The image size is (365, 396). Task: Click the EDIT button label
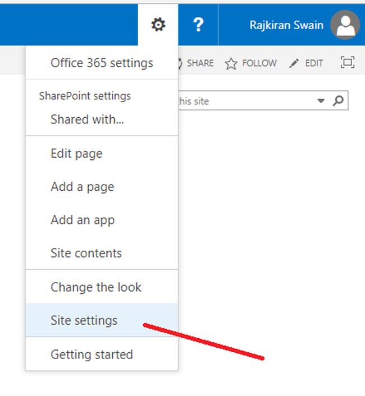314,63
